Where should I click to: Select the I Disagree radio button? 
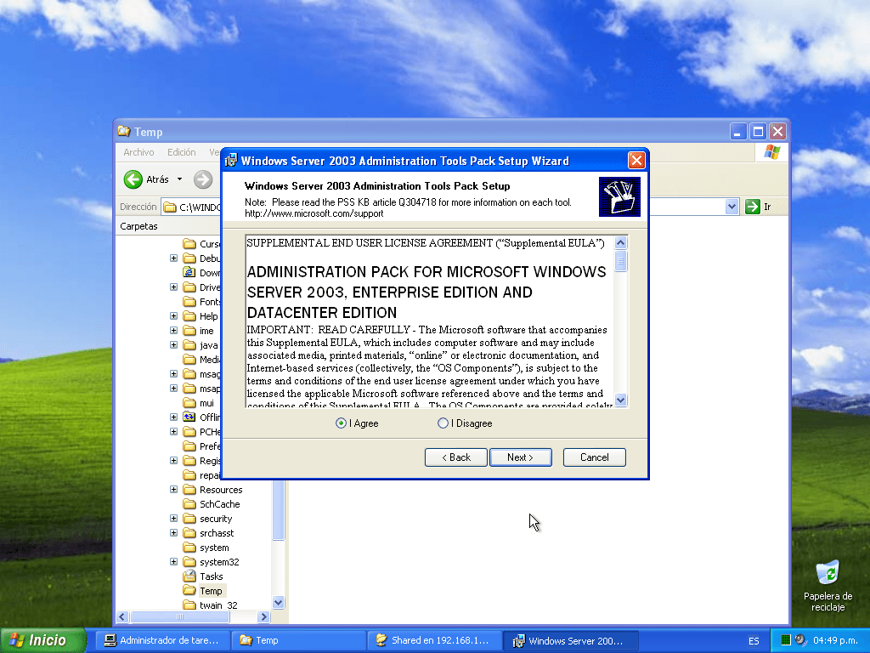coord(443,423)
